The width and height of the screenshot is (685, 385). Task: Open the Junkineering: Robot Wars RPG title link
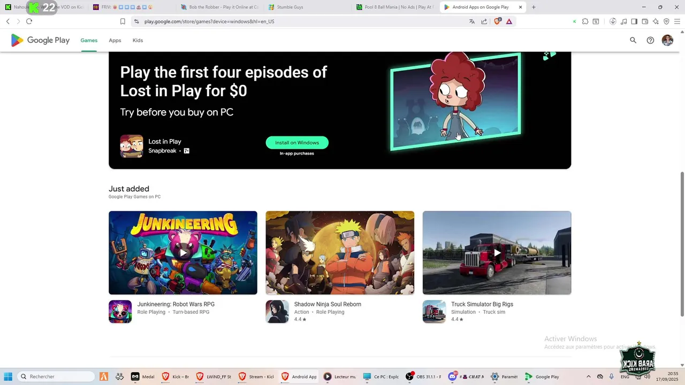176,304
